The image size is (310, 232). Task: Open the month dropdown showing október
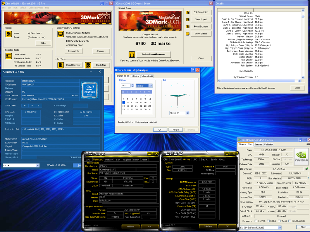151,85
